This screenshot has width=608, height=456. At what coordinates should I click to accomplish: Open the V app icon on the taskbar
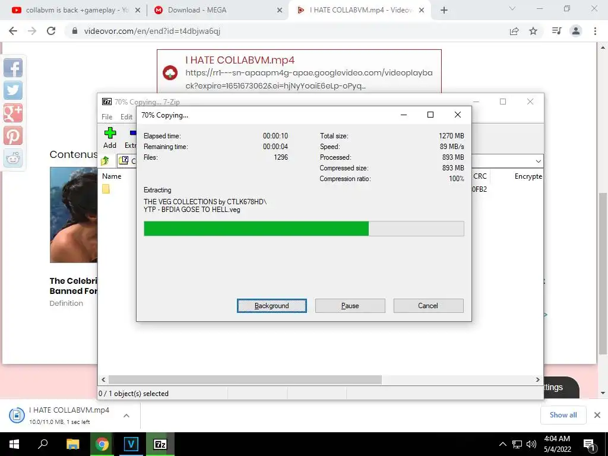pos(131,444)
